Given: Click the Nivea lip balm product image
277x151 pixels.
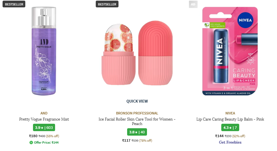Looking at the screenshot, I should [230, 51].
